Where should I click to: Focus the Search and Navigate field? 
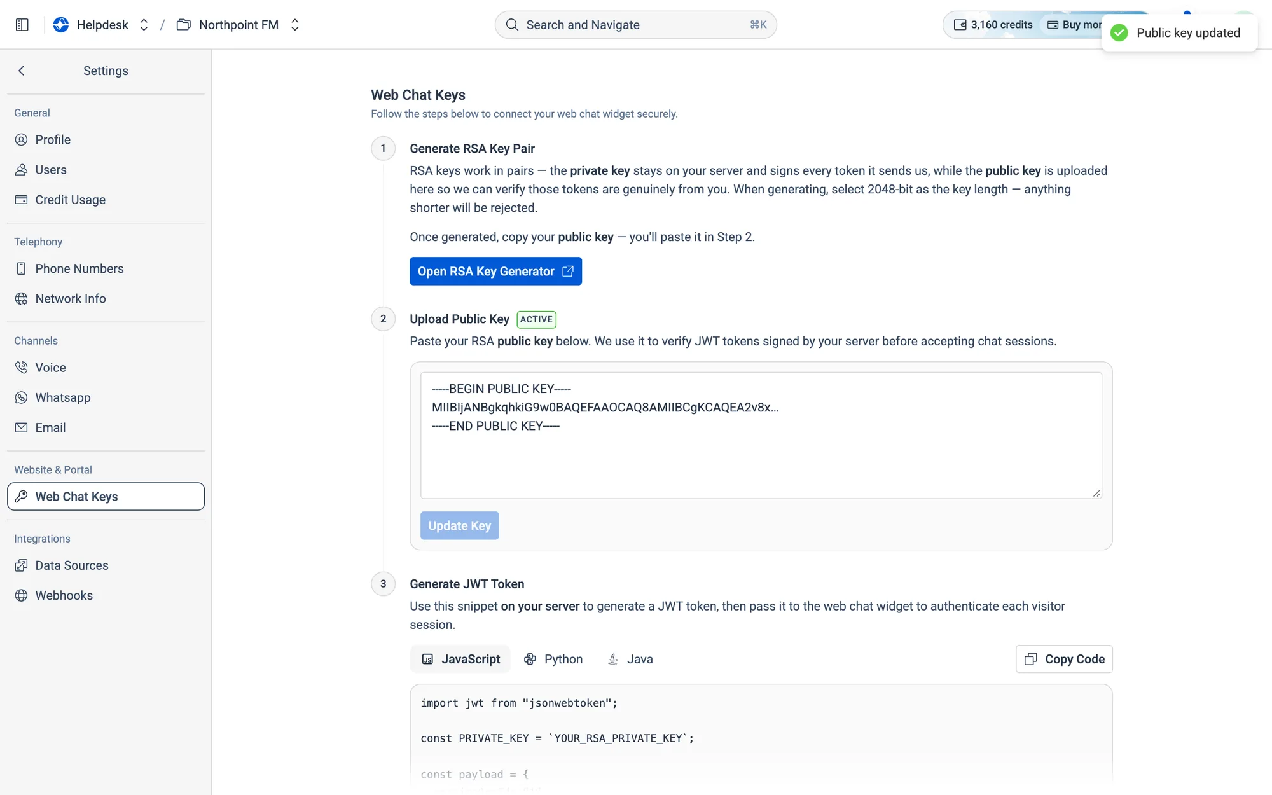[x=635, y=25]
